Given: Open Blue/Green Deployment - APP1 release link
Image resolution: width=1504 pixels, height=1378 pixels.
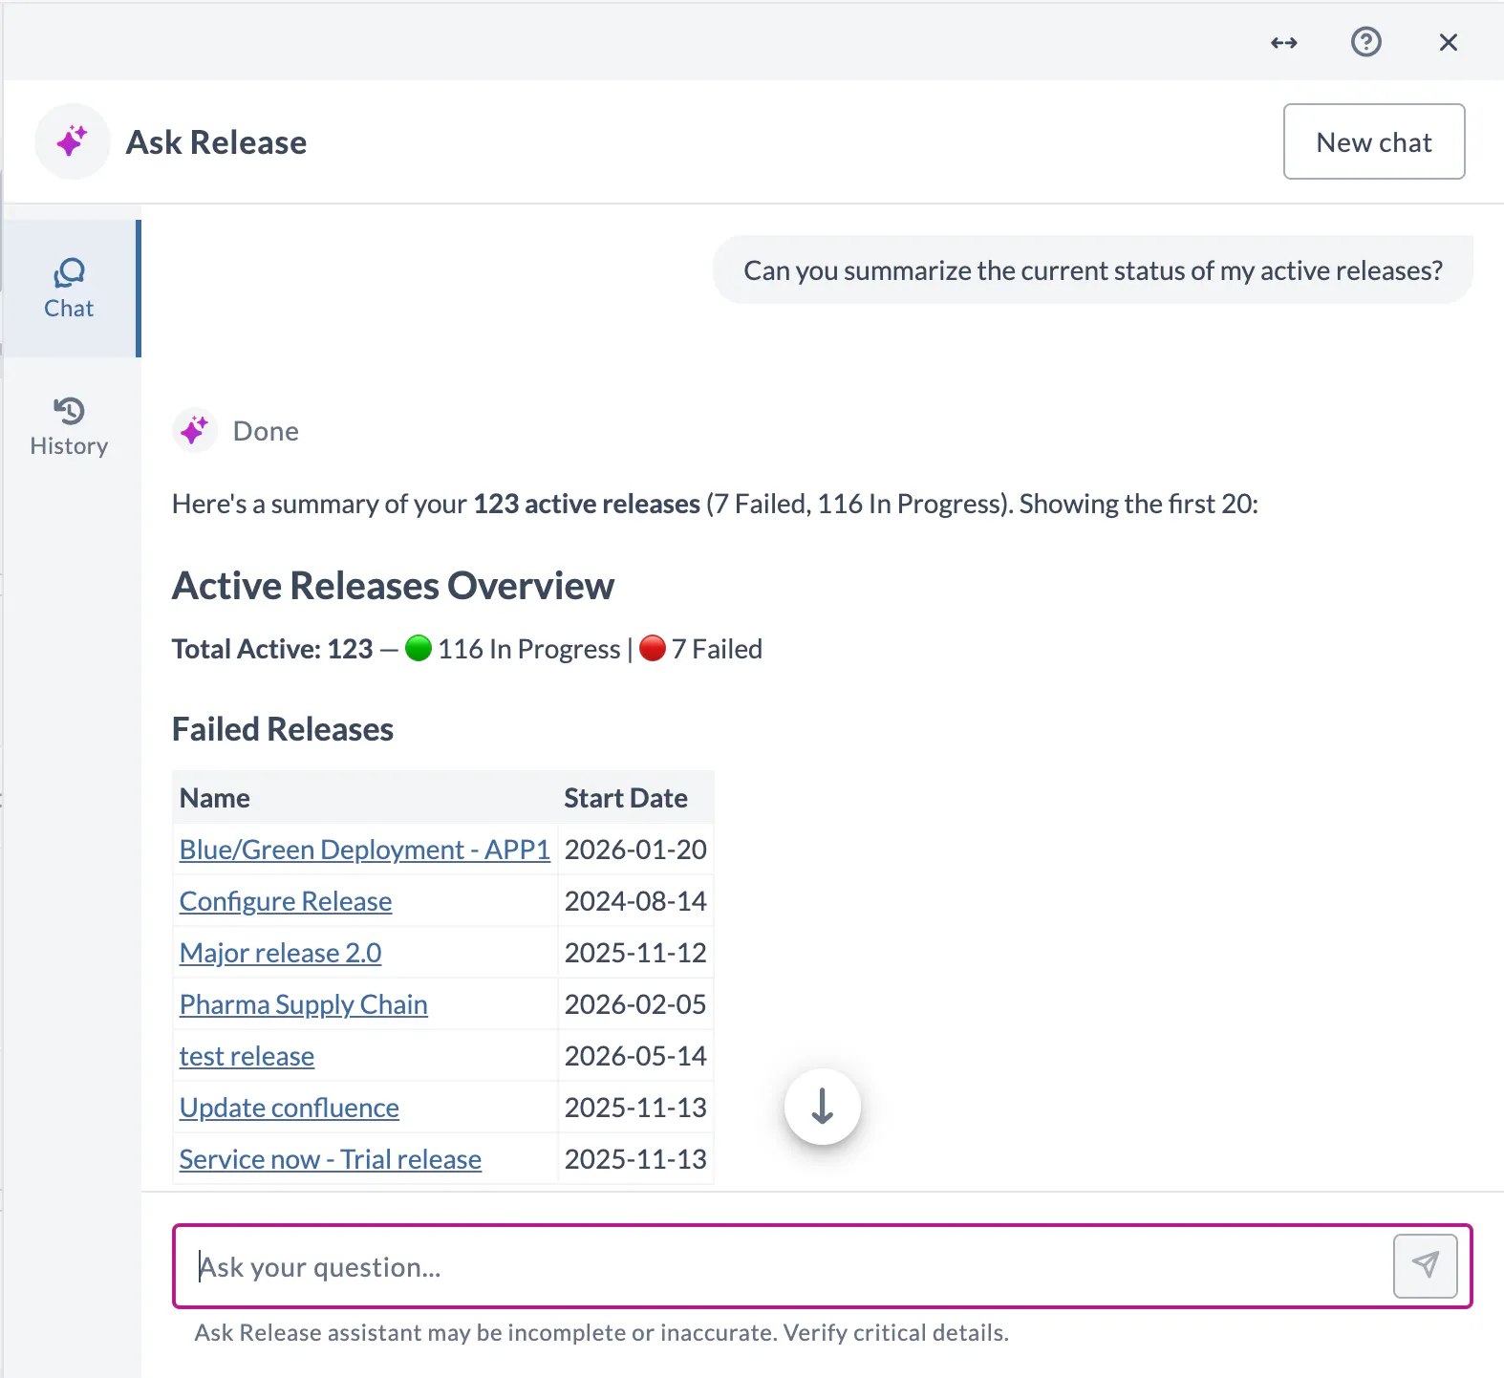Looking at the screenshot, I should (365, 850).
